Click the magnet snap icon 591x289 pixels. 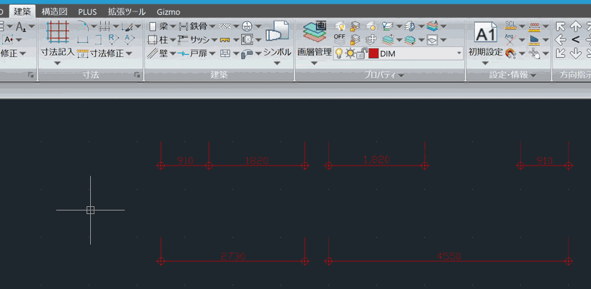click(510, 54)
